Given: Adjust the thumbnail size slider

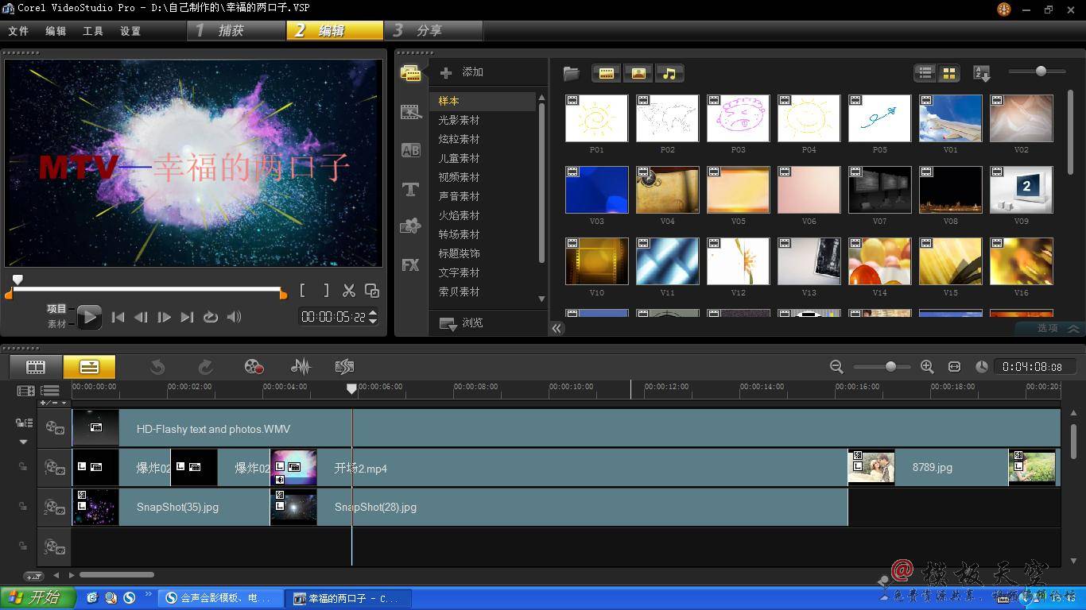Looking at the screenshot, I should point(1041,71).
